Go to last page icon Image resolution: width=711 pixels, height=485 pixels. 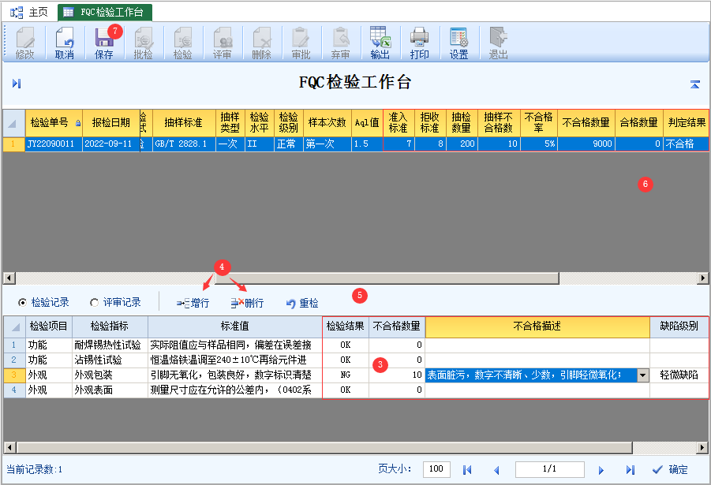[x=631, y=470]
